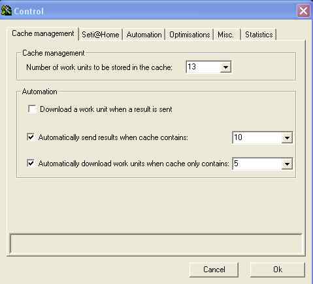Click the send results field showing 10

[x=257, y=137]
